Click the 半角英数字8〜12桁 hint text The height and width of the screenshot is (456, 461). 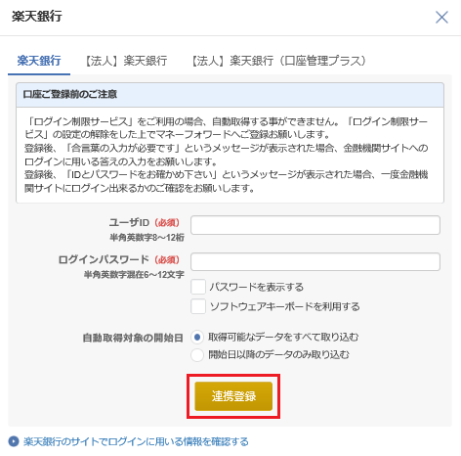[147, 237]
